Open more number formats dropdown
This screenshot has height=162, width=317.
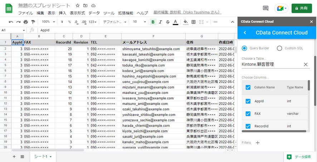point(93,22)
